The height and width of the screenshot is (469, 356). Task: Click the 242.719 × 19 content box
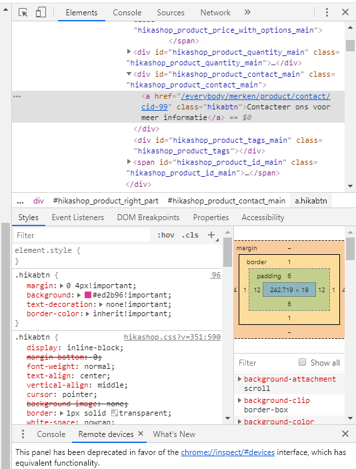[x=289, y=290]
